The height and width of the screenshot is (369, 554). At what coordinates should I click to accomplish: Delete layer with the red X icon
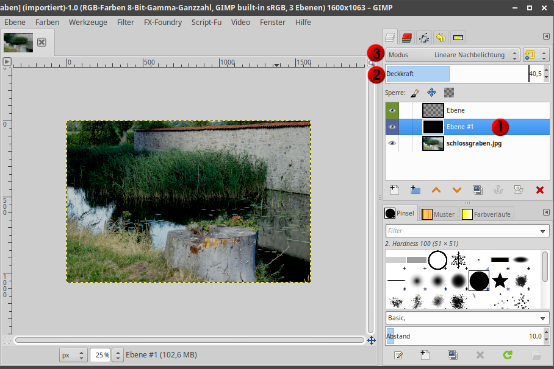tap(539, 190)
